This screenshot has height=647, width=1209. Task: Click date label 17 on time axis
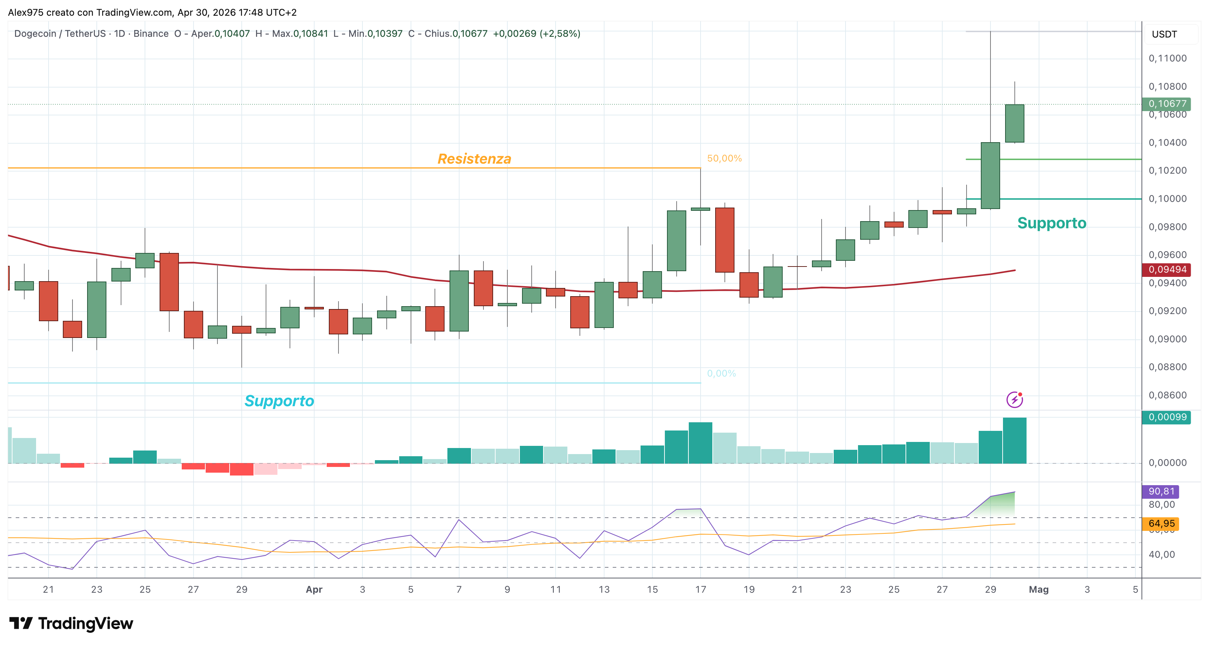coord(700,590)
